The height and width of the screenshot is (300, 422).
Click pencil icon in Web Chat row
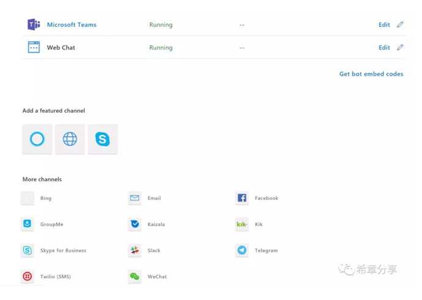400,48
